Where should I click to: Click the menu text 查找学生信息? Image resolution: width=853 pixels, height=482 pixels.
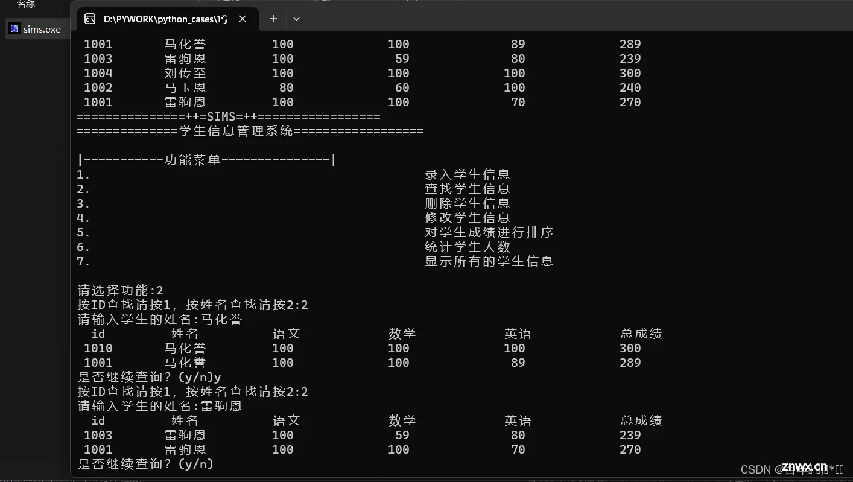(468, 189)
